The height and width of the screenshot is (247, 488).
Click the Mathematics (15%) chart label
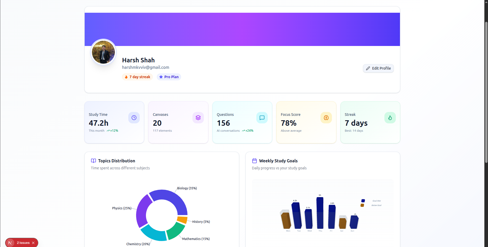coord(196,239)
